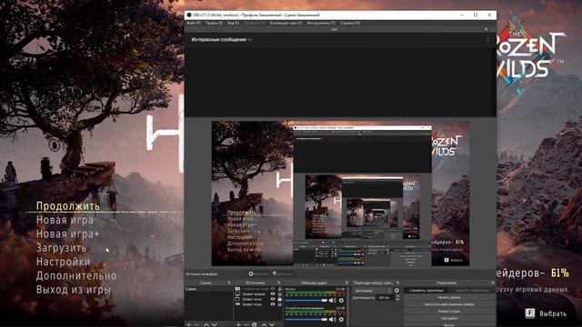Add a new scene with plus icon
The height and width of the screenshot is (327, 582).
click(188, 324)
